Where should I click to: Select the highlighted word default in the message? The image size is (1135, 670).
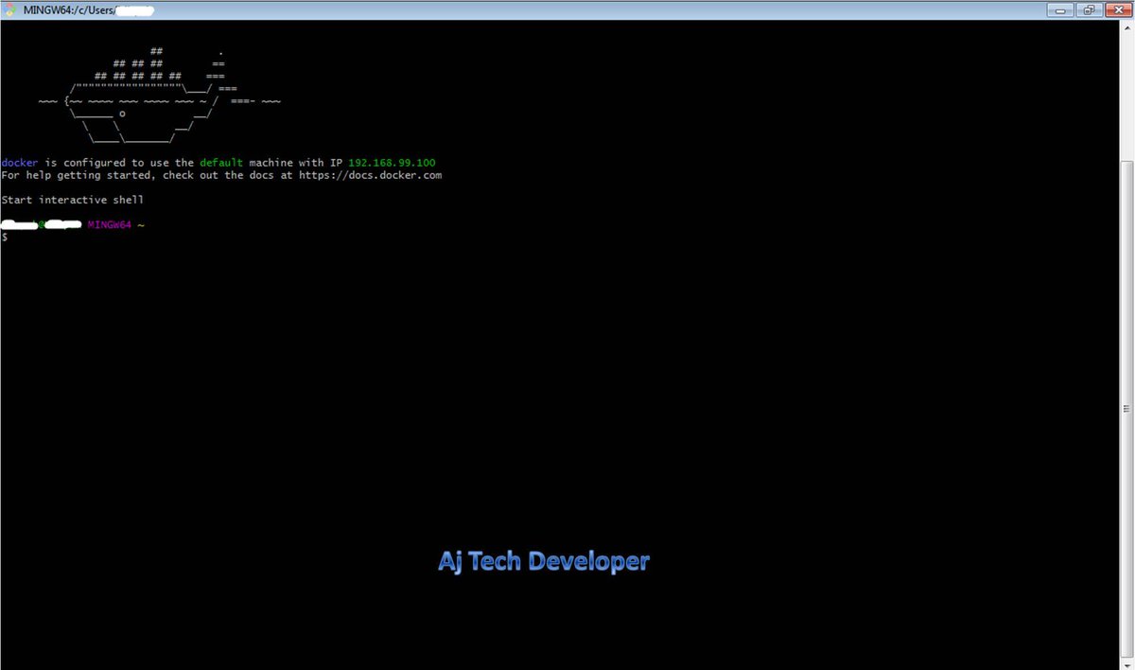coord(219,162)
